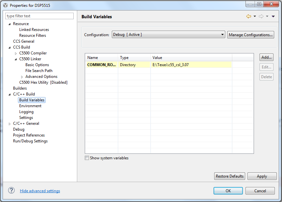The width and height of the screenshot is (282, 202).
Task: Expand the C5500 Compiler node
Action: pyautogui.click(x=16, y=53)
